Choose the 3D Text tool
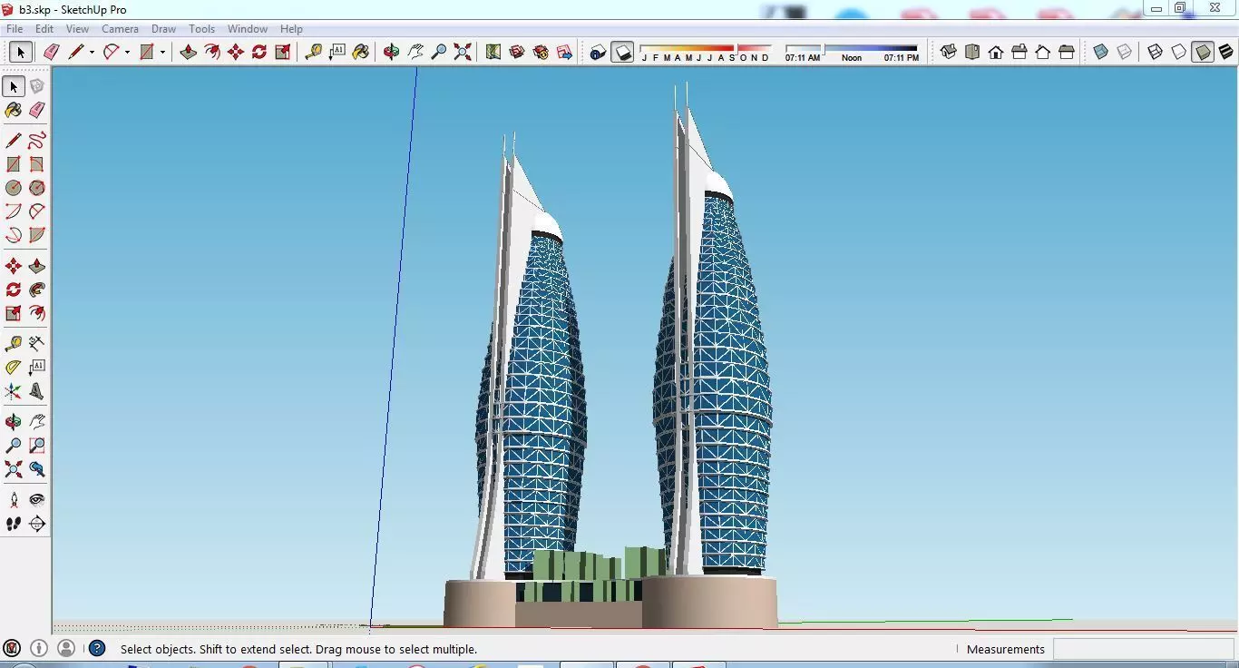The width and height of the screenshot is (1239, 668). tap(36, 391)
